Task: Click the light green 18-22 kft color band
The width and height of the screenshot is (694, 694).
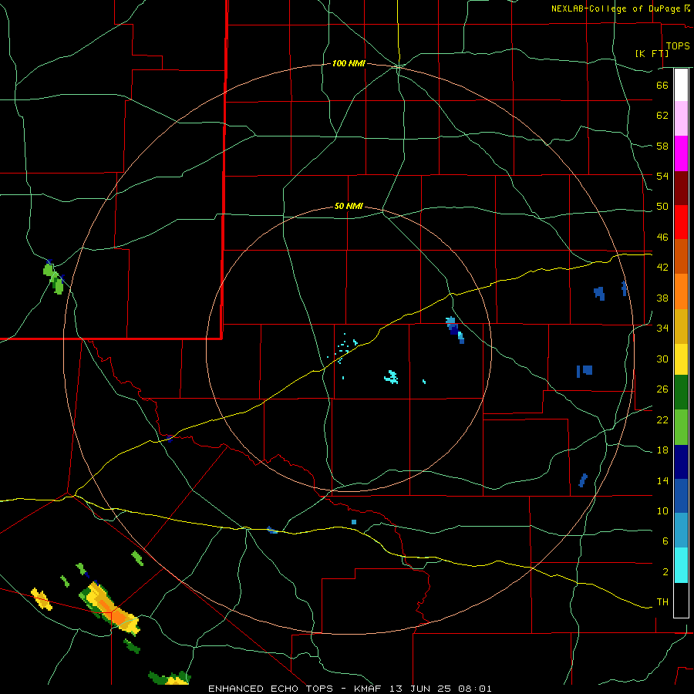Action: click(x=681, y=427)
